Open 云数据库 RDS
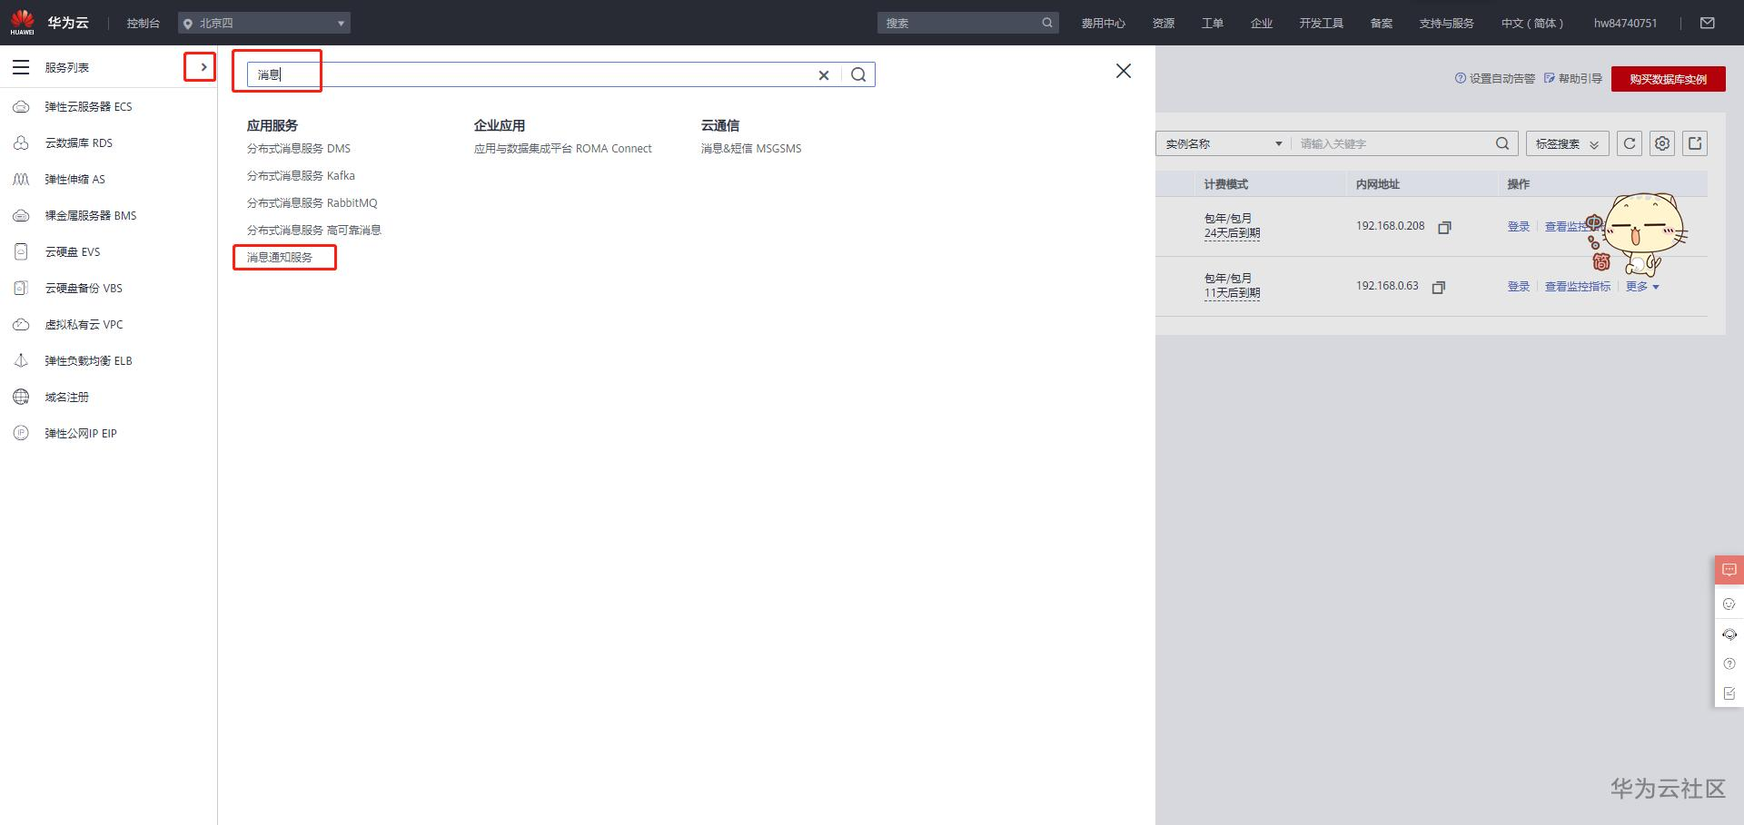The width and height of the screenshot is (1744, 825). 79,143
